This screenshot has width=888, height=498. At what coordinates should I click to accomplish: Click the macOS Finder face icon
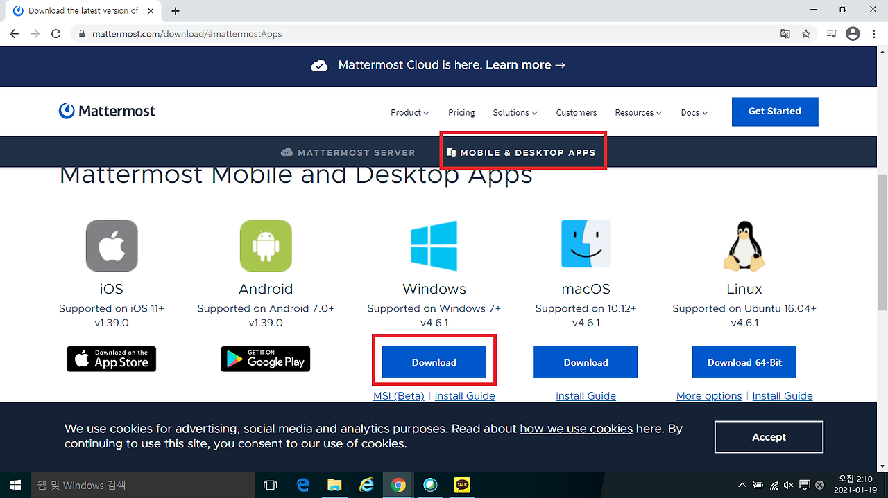[x=586, y=244]
